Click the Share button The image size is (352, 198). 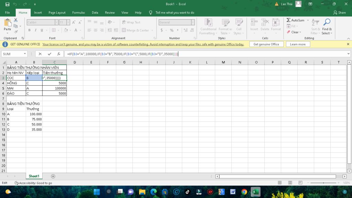tap(339, 13)
